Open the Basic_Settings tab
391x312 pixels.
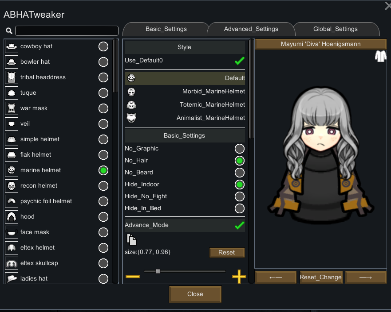coord(166,29)
